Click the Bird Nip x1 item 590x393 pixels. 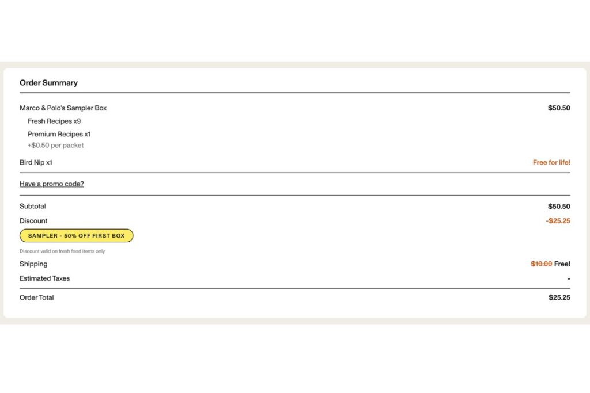(36, 163)
